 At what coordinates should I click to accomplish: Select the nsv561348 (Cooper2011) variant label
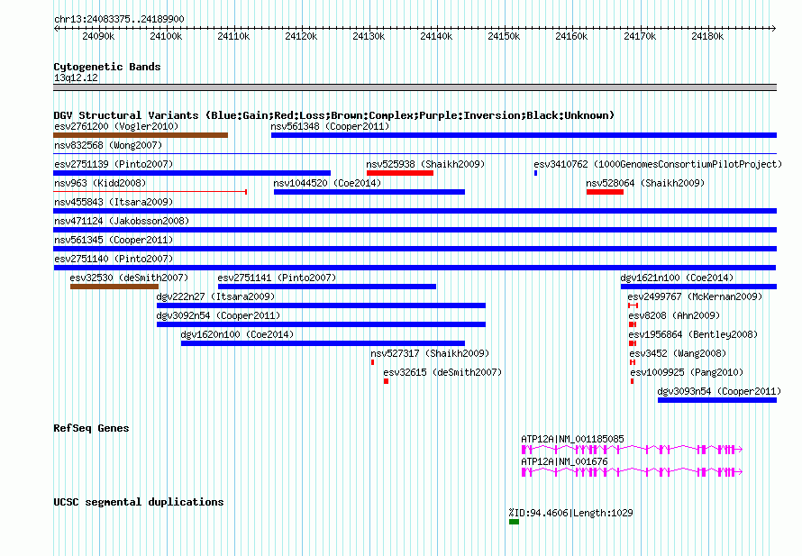click(330, 126)
